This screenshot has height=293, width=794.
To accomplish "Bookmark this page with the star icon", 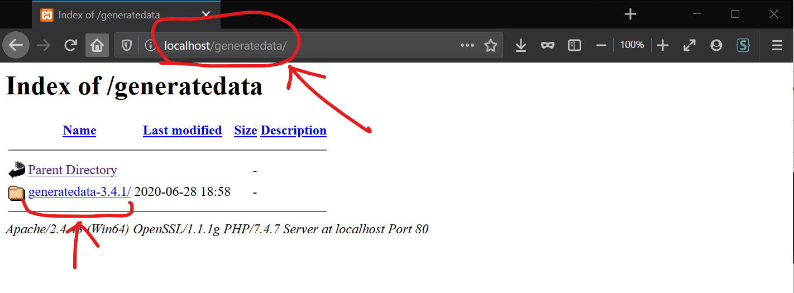I will click(491, 45).
